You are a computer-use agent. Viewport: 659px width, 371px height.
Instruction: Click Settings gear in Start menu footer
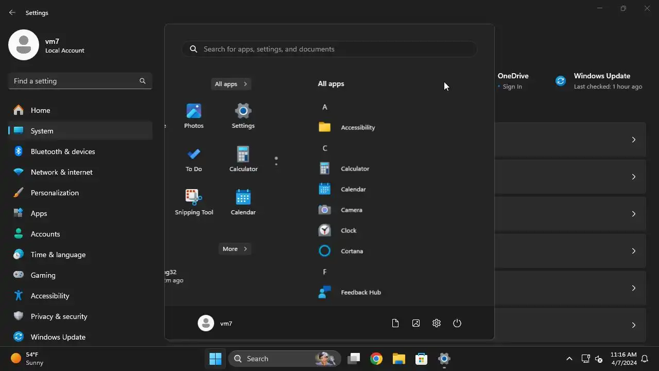coord(437,323)
